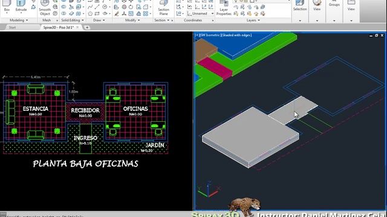
Task: Click the viewport minimize button
Action: (371, 36)
